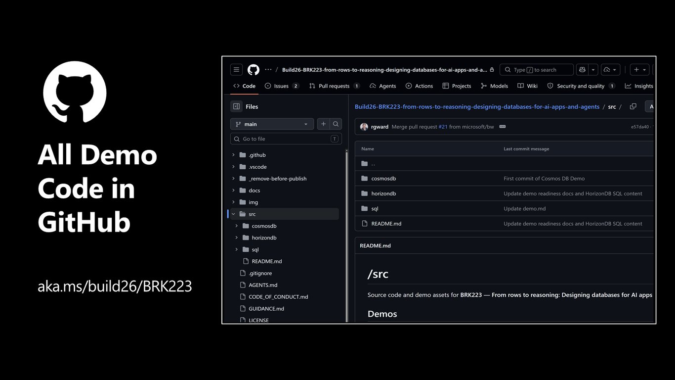Switch to the Code tab

pyautogui.click(x=244, y=86)
